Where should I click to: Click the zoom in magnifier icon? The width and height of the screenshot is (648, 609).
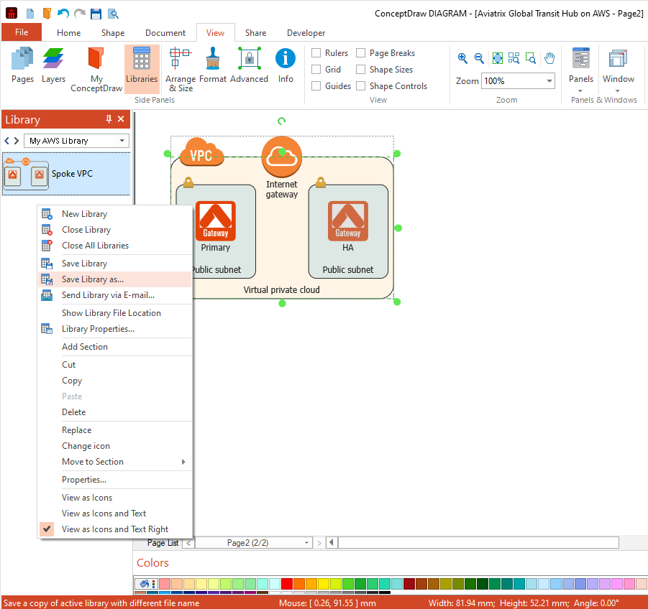click(462, 59)
